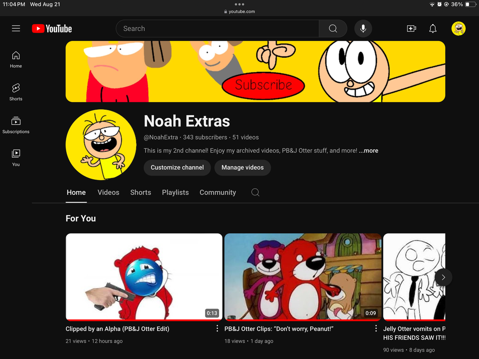The width and height of the screenshot is (479, 359).
Task: Expand channel description with ...more
Action: tap(369, 151)
